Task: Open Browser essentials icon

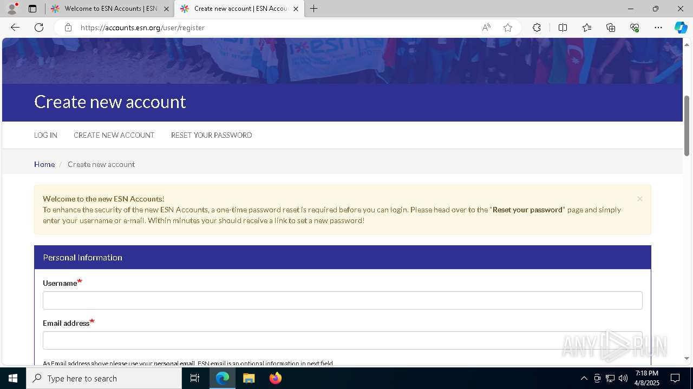Action: click(x=635, y=28)
